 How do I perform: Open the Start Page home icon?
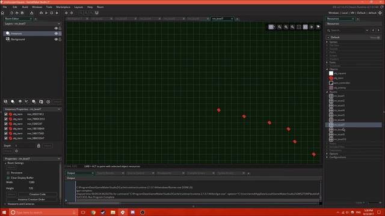click(x=2, y=13)
